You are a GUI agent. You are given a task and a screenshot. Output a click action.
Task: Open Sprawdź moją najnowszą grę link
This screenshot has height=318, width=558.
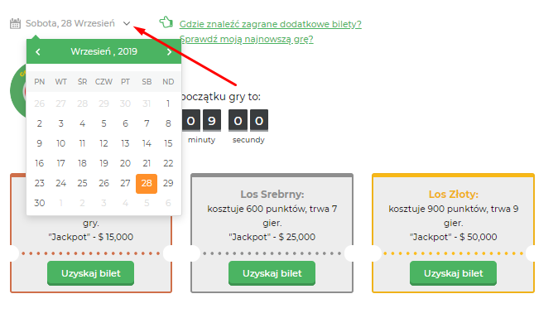246,39
